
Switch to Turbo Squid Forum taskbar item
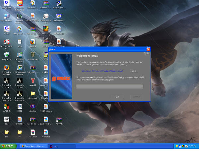(x=33, y=146)
